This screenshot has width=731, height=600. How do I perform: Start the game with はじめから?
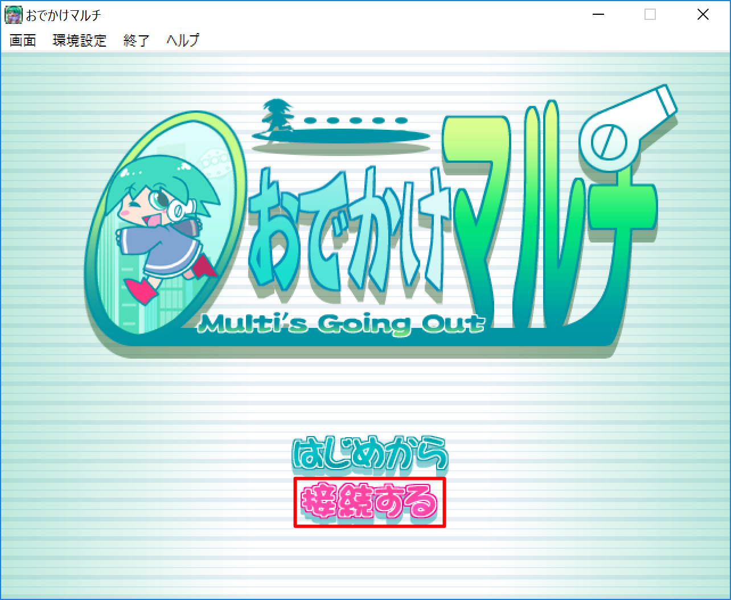370,455
